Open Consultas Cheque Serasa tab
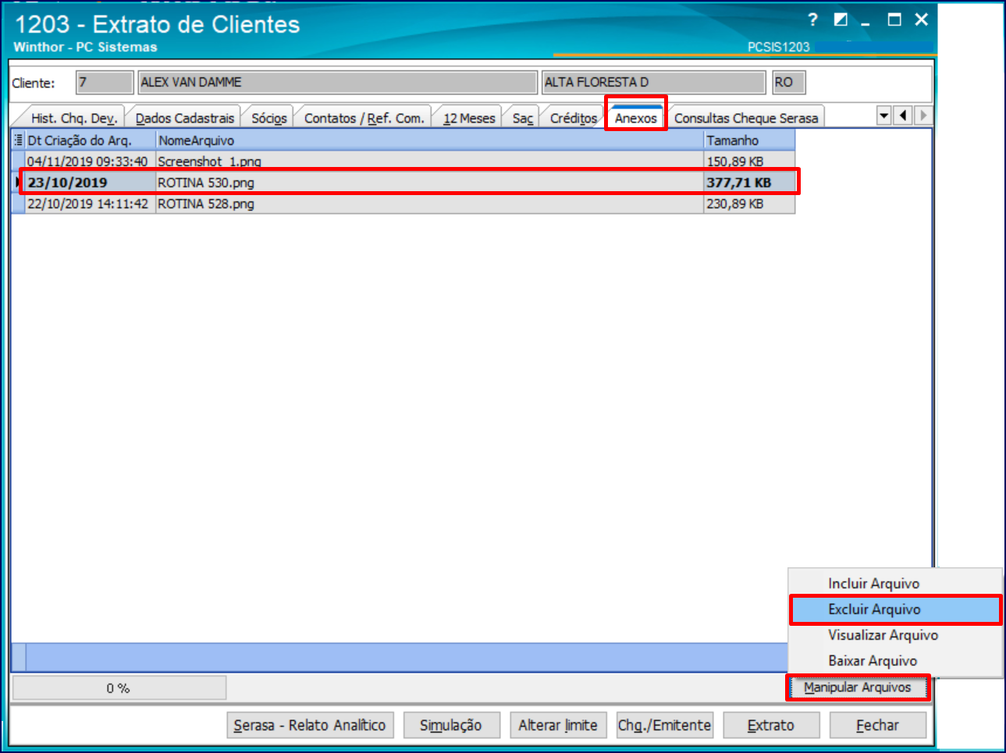This screenshot has height=753, width=1006. 746,118
